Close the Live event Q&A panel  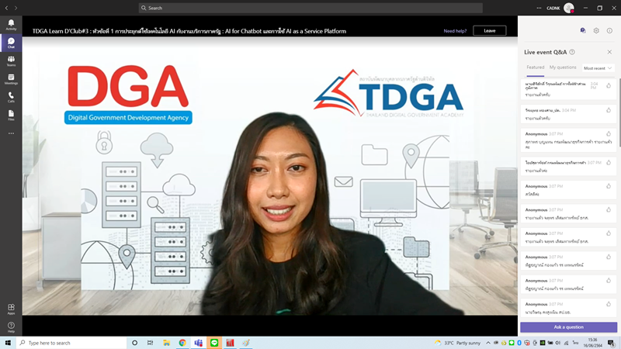[x=609, y=52]
